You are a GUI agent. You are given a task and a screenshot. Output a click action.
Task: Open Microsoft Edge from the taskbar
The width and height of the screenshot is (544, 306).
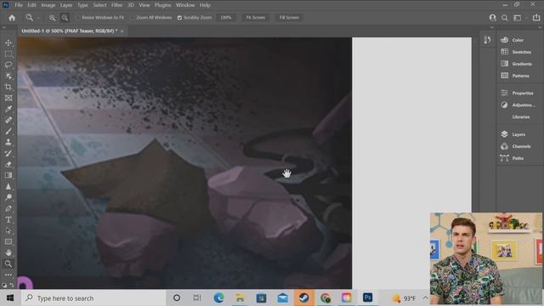pyautogui.click(x=218, y=297)
